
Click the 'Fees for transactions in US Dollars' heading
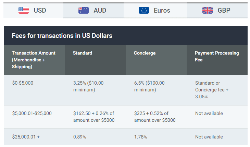[x=62, y=36]
